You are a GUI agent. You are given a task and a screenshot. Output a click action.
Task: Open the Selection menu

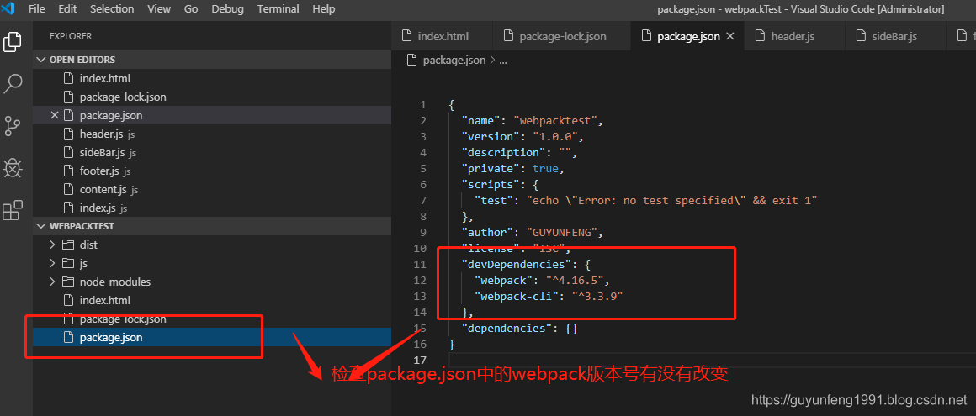[x=112, y=9]
